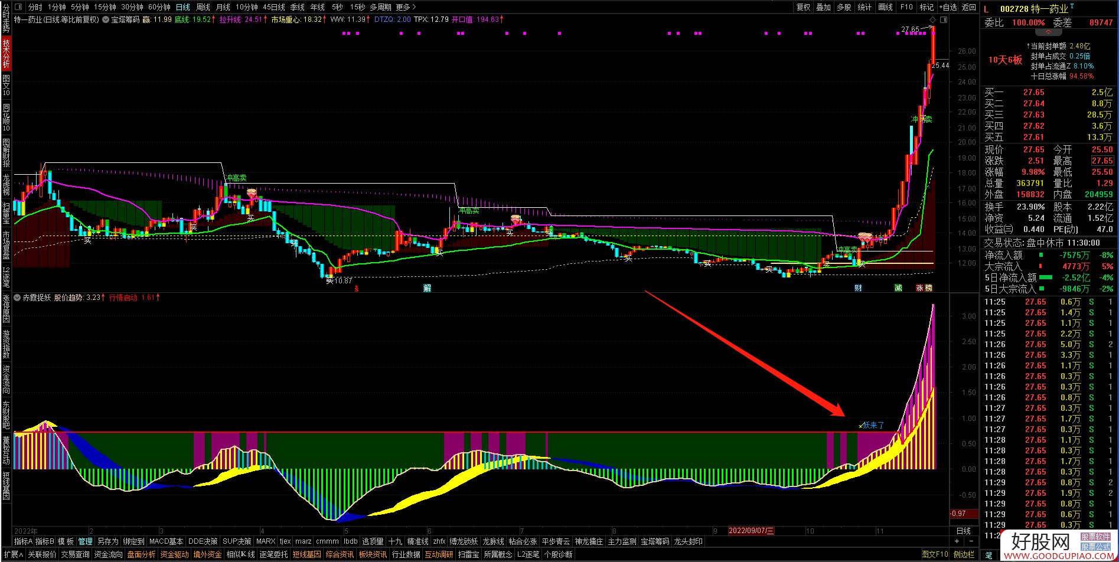Switch chart to 日线 period
The width and height of the screenshot is (1119, 562).
183,7
